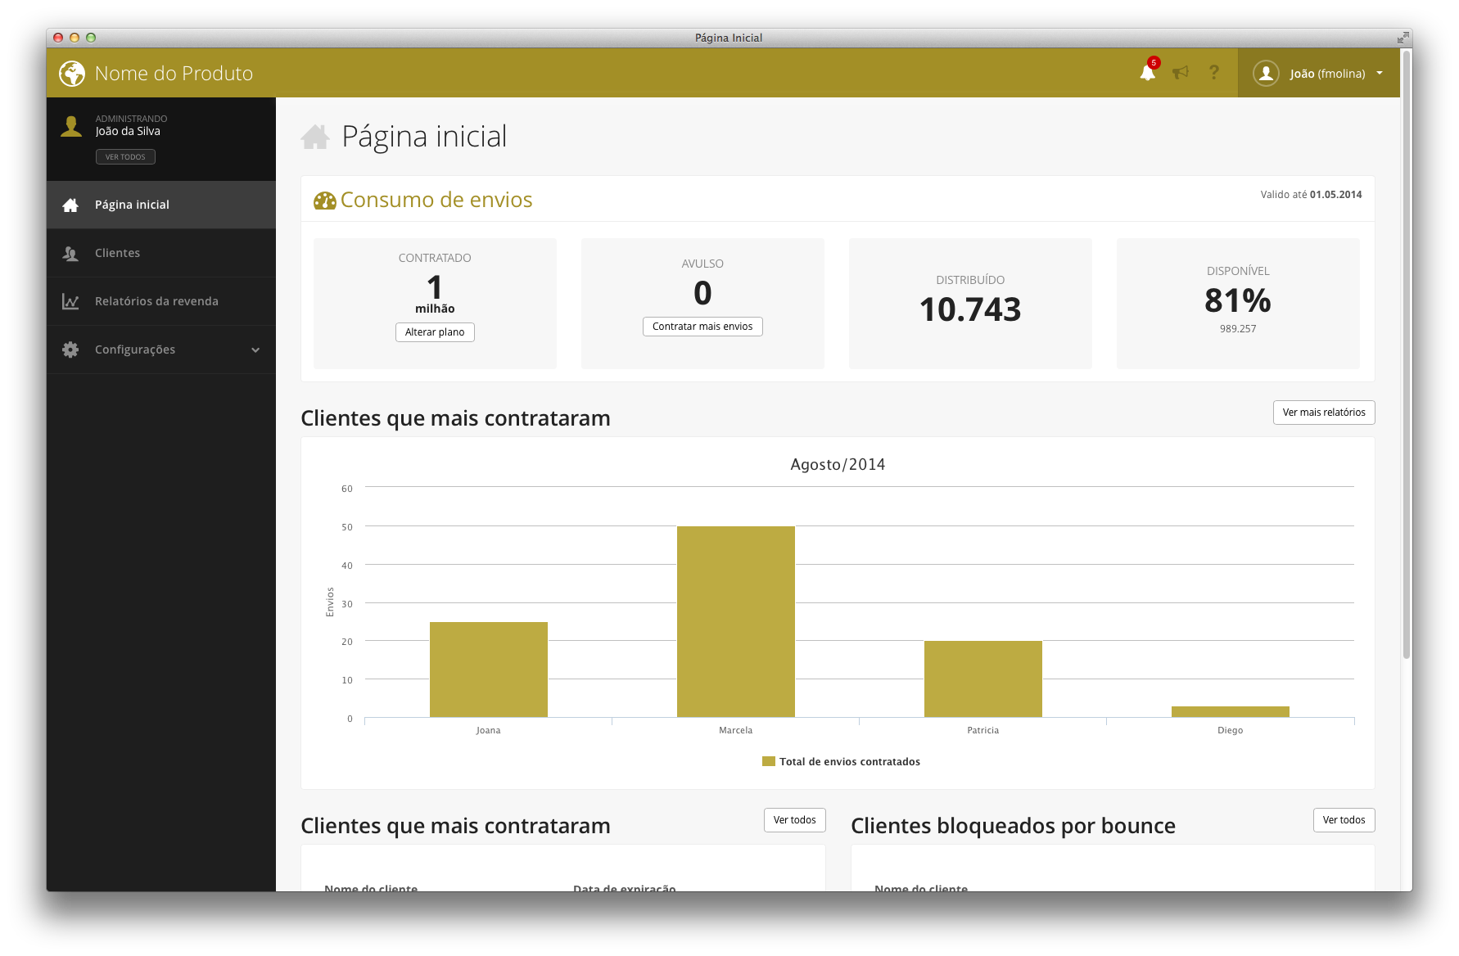The width and height of the screenshot is (1459, 956).
Task: Click the Total de envios contratados legend label
Action: tap(850, 762)
